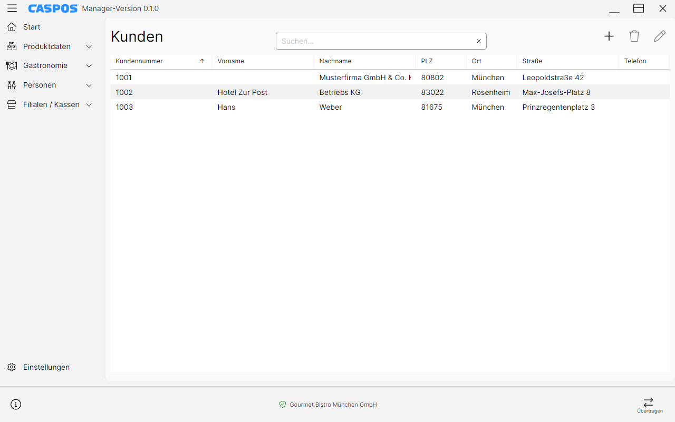Open the info icon at bottom left
This screenshot has width=675, height=422.
click(16, 405)
